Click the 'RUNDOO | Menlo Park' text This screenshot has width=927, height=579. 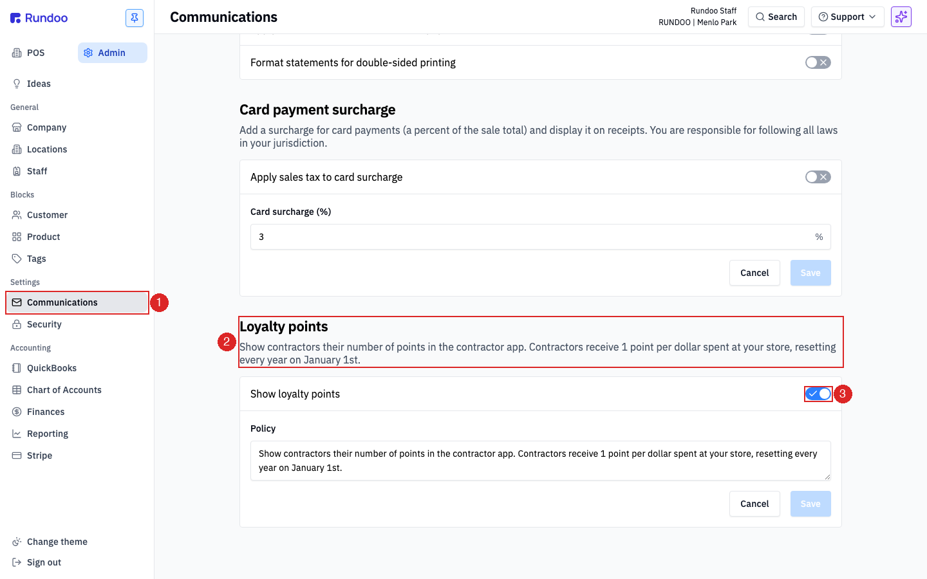click(697, 23)
